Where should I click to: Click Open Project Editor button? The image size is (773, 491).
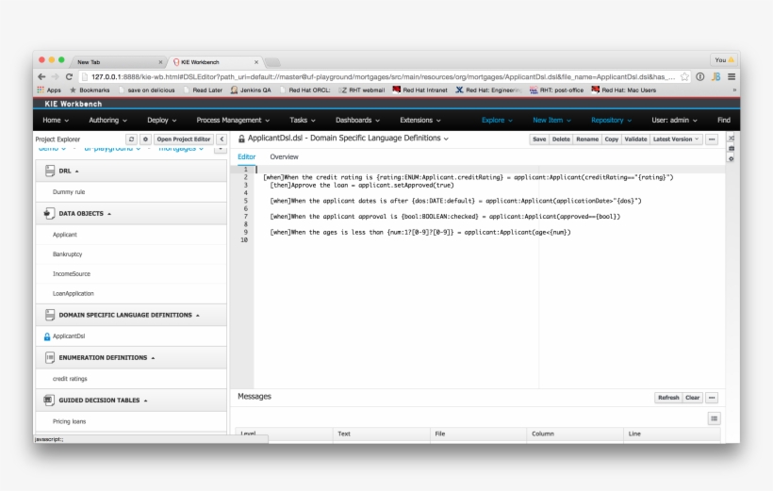click(x=184, y=139)
